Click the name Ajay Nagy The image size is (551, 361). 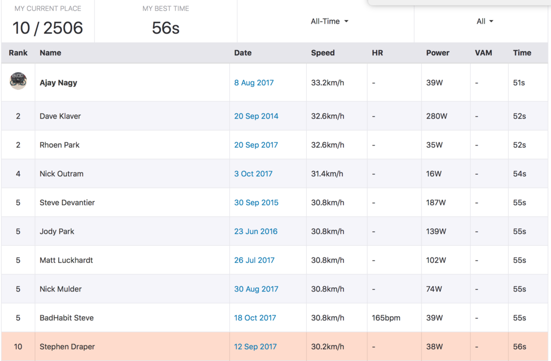59,83
